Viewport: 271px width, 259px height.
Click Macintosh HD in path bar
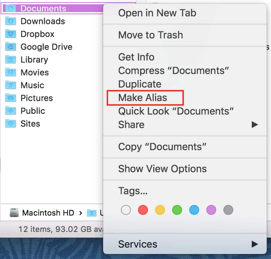pyautogui.click(x=48, y=213)
